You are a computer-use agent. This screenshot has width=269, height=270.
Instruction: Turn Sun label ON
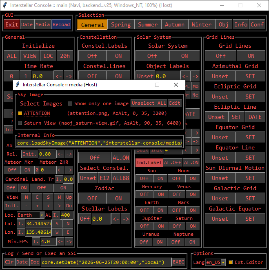click(x=160, y=178)
